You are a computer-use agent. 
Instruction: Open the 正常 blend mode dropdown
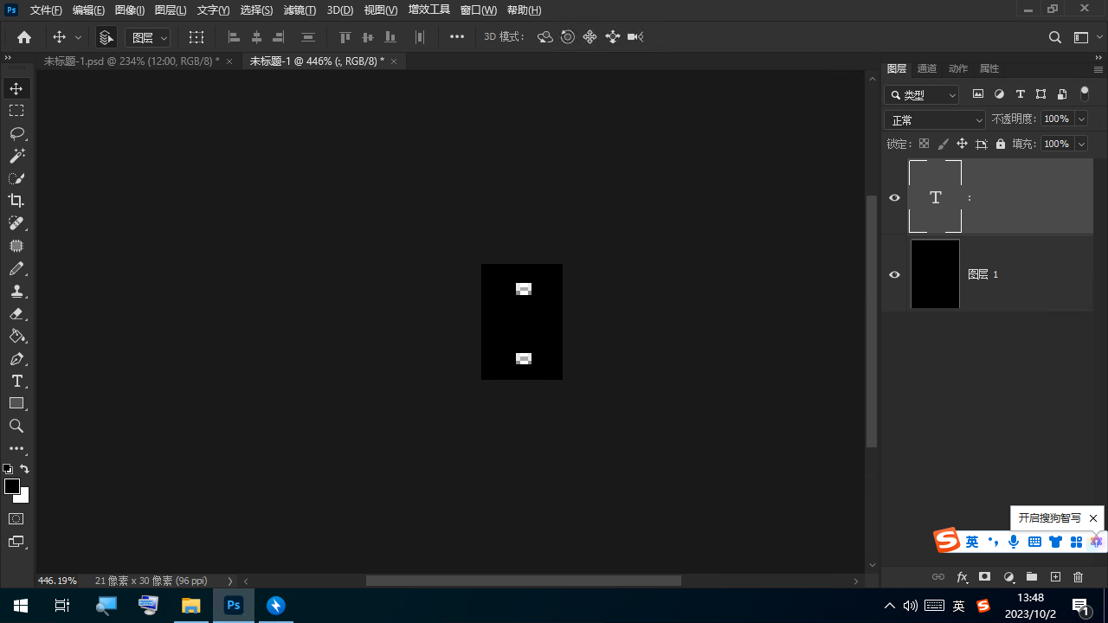[x=935, y=120]
